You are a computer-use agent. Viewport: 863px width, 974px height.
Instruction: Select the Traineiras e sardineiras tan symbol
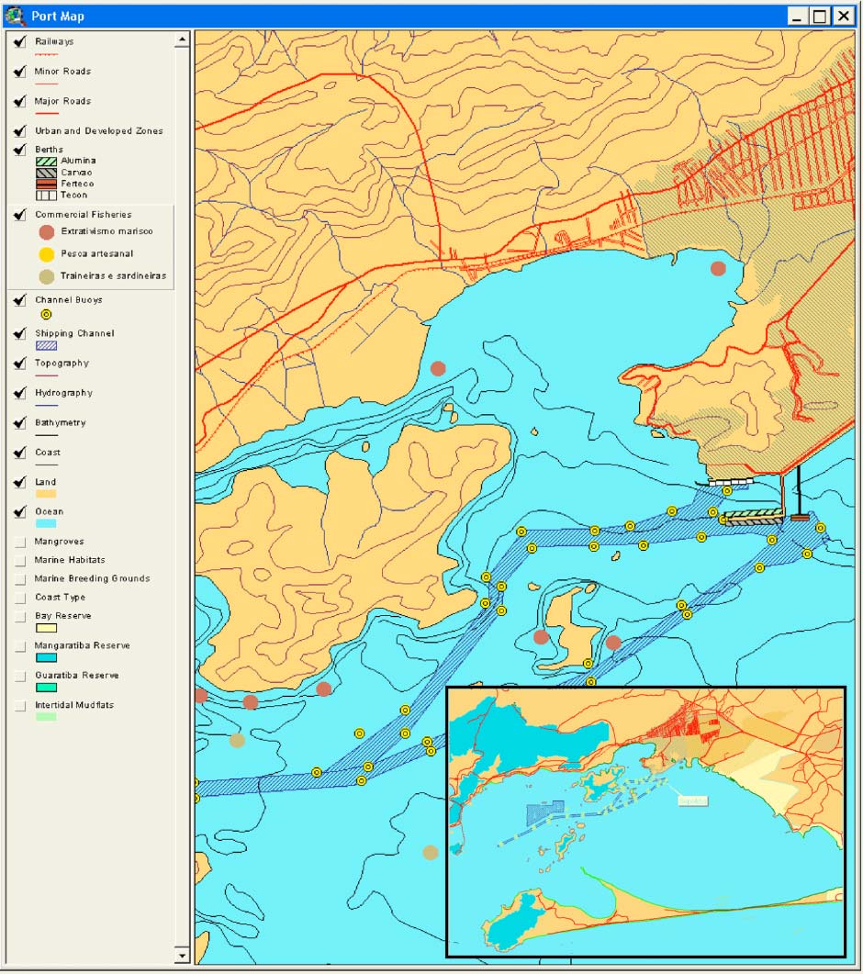click(46, 276)
